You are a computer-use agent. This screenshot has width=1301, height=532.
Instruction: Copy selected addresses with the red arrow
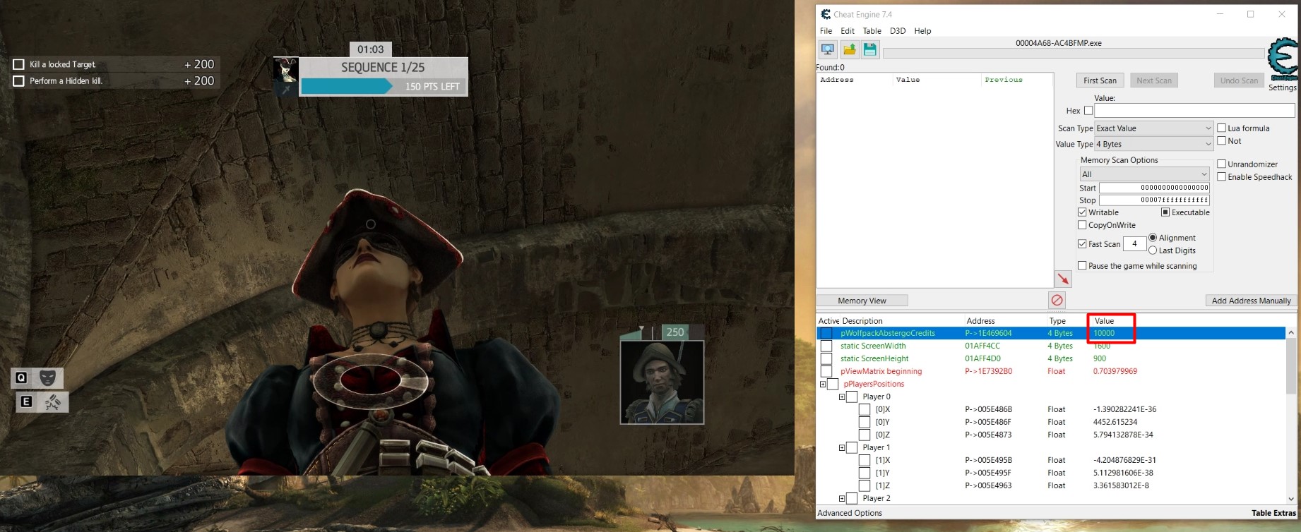[1063, 279]
